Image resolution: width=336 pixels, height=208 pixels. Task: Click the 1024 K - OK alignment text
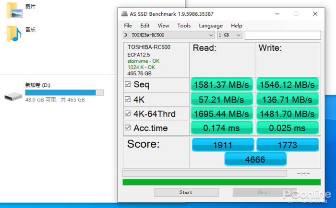point(141,67)
